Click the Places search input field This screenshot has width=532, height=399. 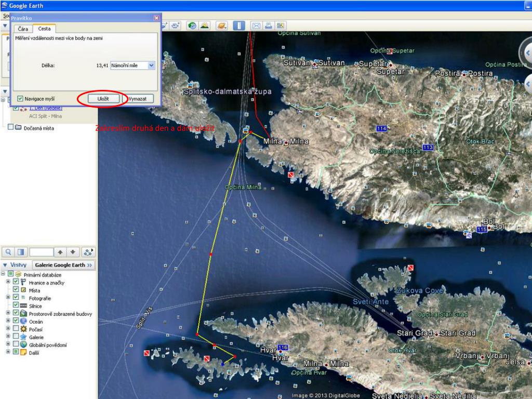(42, 252)
